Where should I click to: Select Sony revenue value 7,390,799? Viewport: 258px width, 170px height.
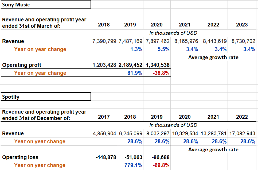click(x=104, y=41)
